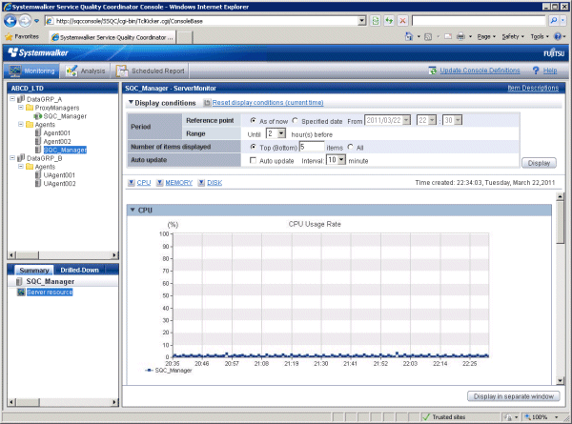Click the browser search box
This screenshot has width=572, height=424.
479,21
